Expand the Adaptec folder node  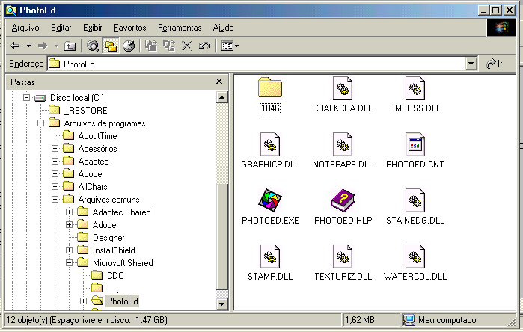coord(55,162)
